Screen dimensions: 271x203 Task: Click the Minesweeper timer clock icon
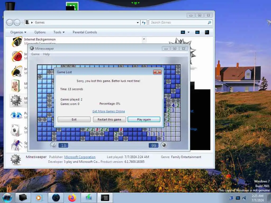pyautogui.click(x=53, y=145)
